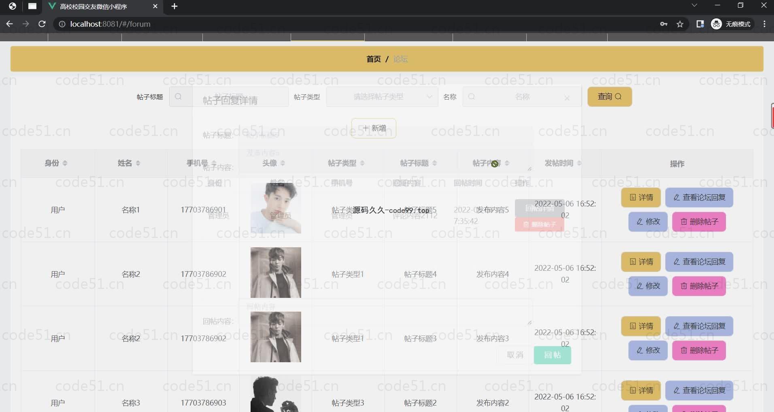Open the Chrome three-dot menu

click(x=764, y=24)
